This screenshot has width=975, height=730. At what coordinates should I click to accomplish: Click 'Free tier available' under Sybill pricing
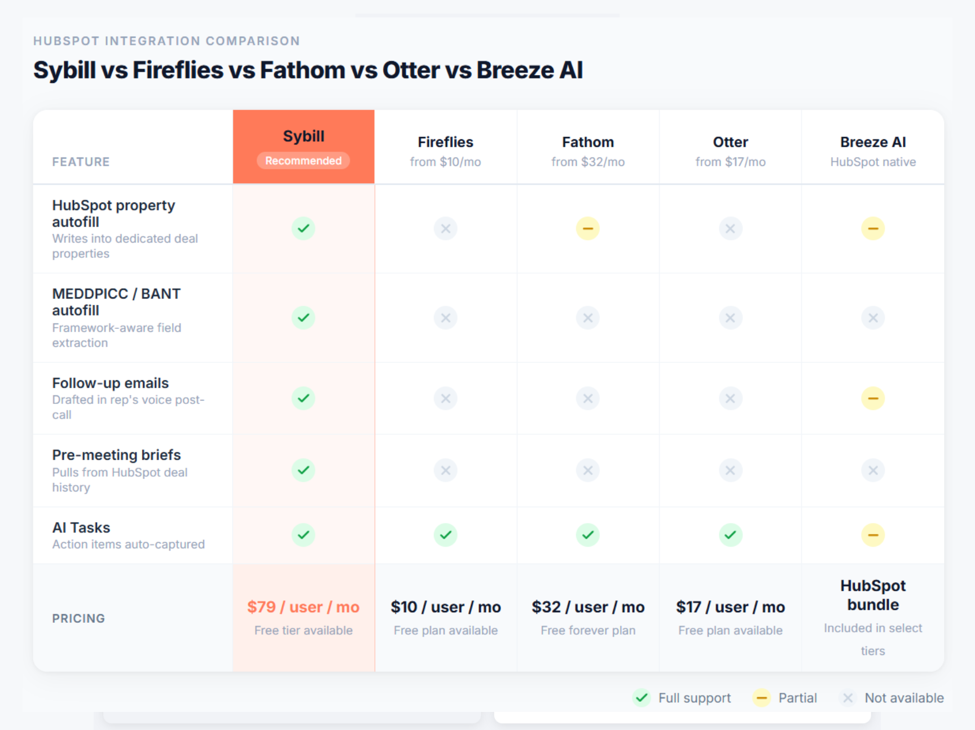pyautogui.click(x=304, y=630)
